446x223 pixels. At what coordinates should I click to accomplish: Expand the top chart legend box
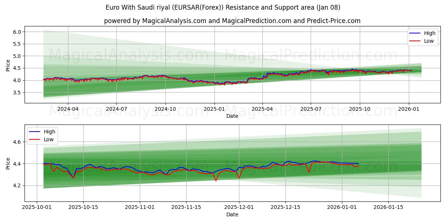point(423,37)
